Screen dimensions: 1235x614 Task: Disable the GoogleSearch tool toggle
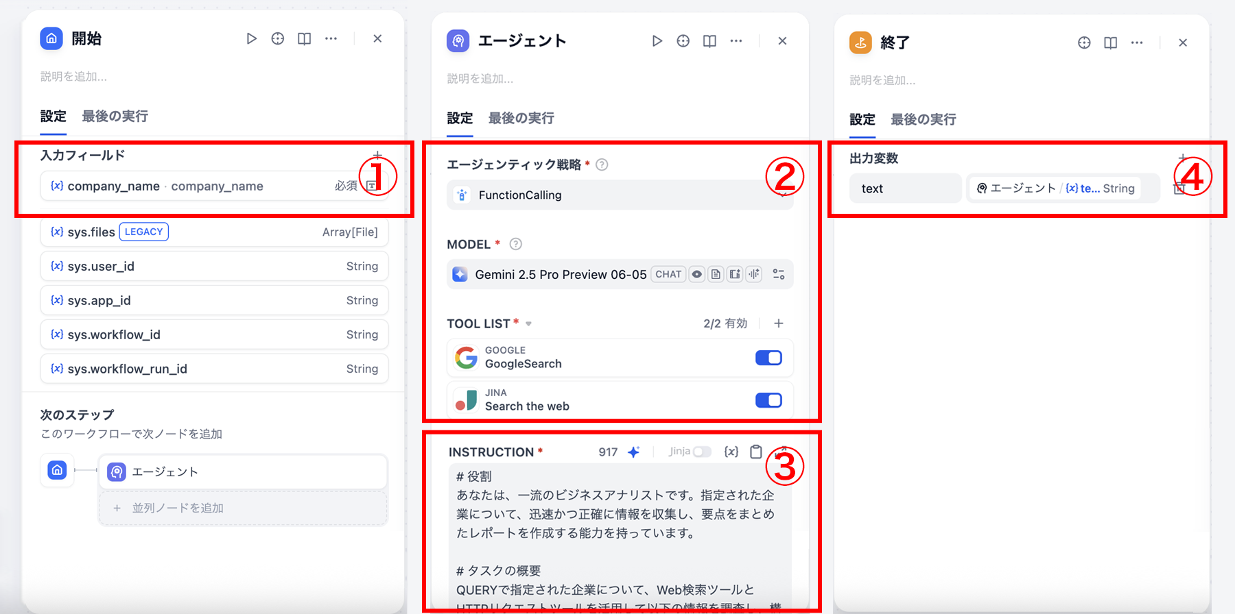tap(768, 358)
